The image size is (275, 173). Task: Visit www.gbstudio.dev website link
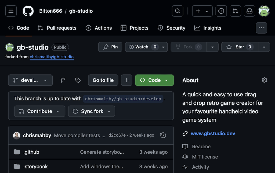click(213, 133)
